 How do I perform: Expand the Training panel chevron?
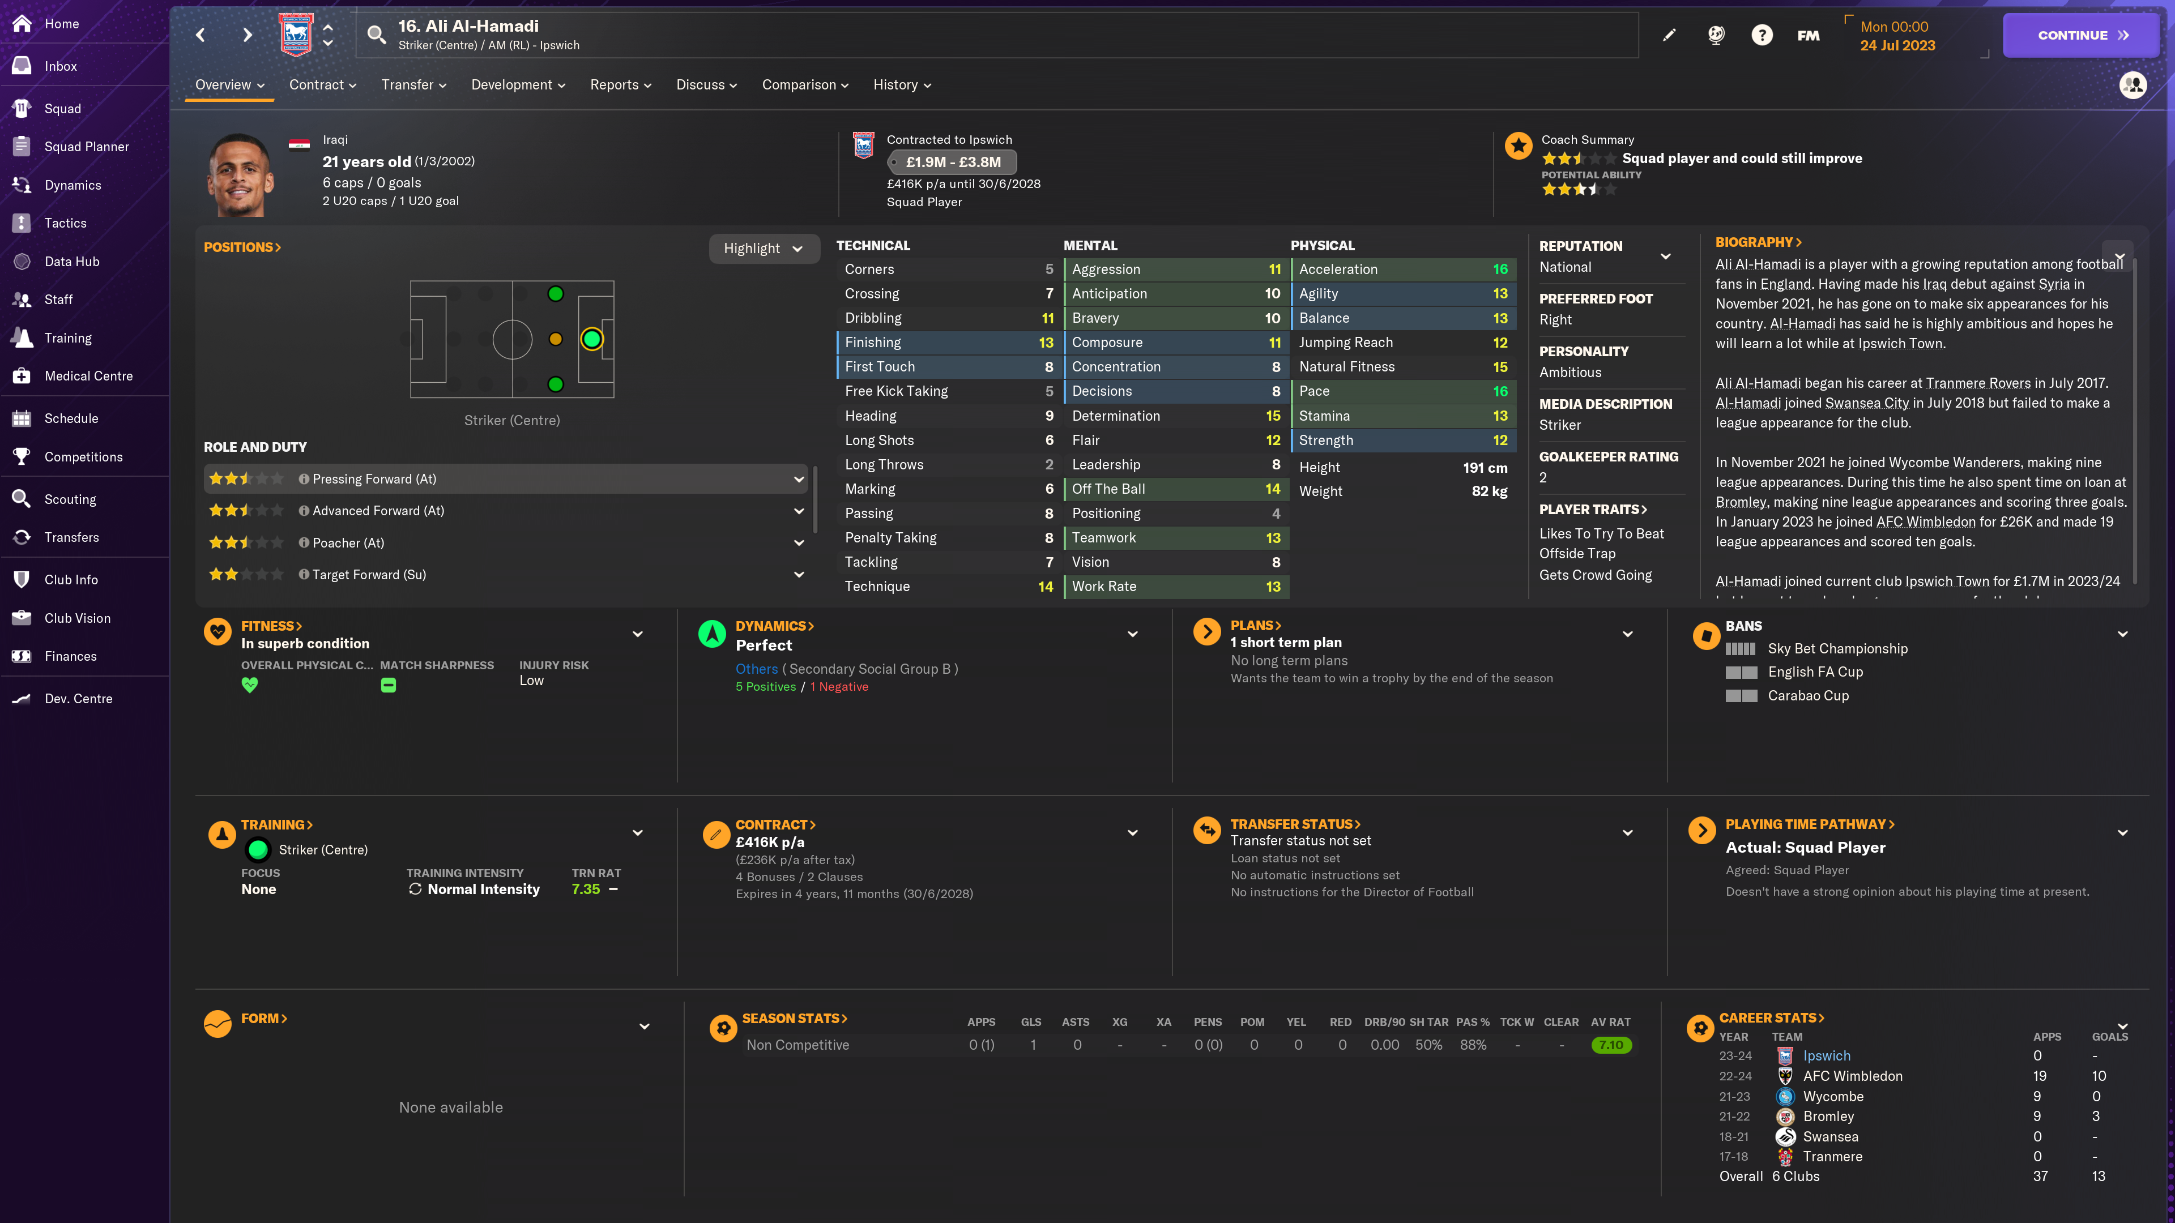(637, 832)
